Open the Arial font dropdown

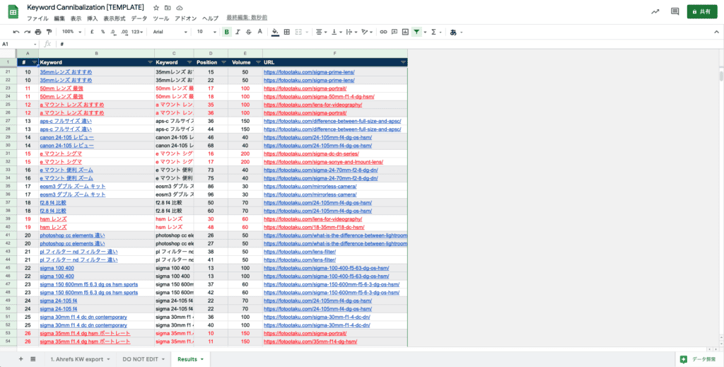click(x=170, y=32)
